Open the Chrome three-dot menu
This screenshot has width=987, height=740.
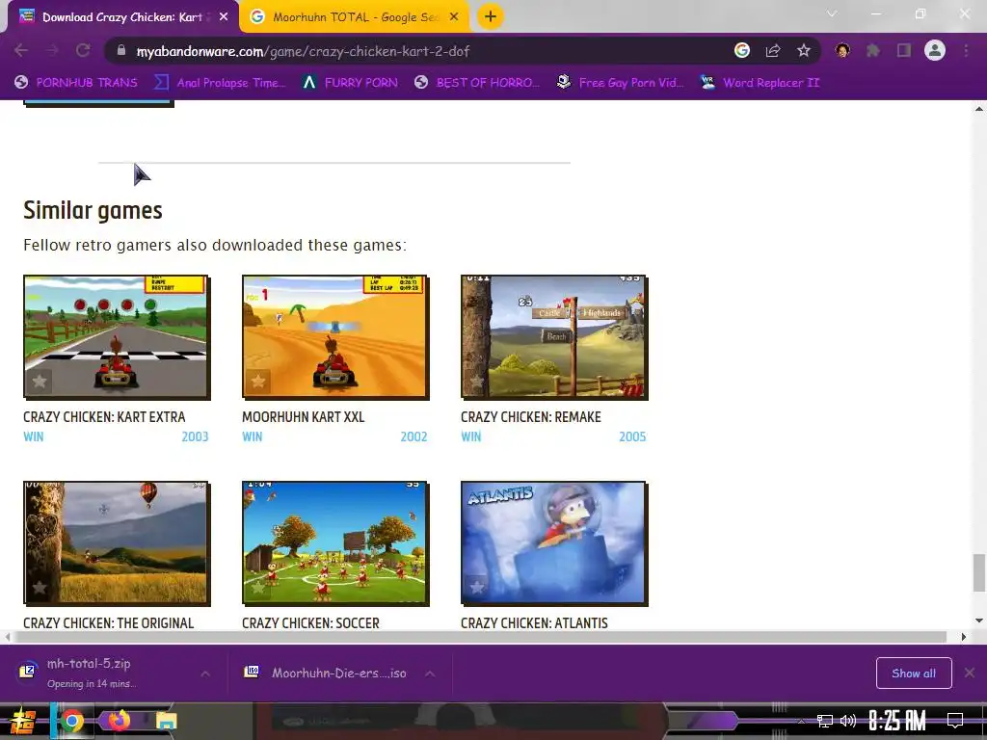[x=966, y=50]
